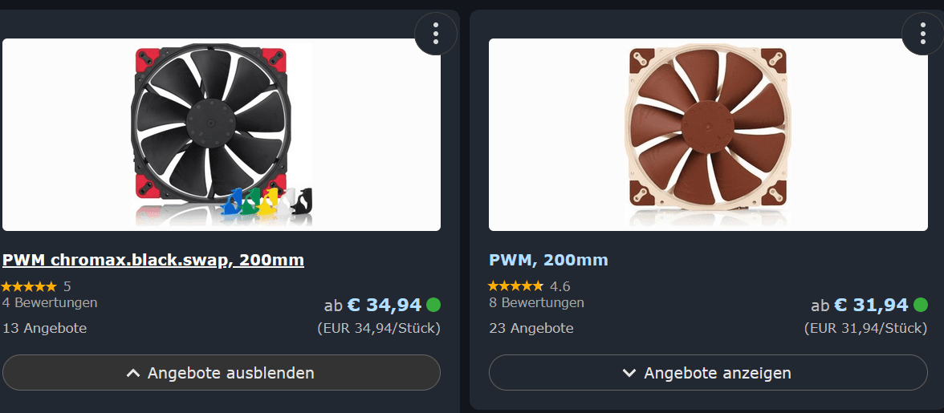
Task: Open PWM chromax.black.swap, 200mm product link
Action: click(x=153, y=261)
